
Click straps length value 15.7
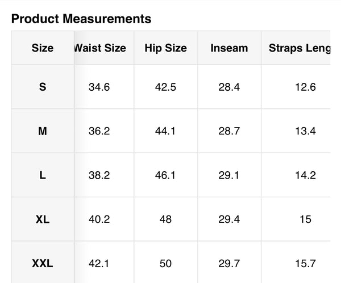[x=305, y=263]
